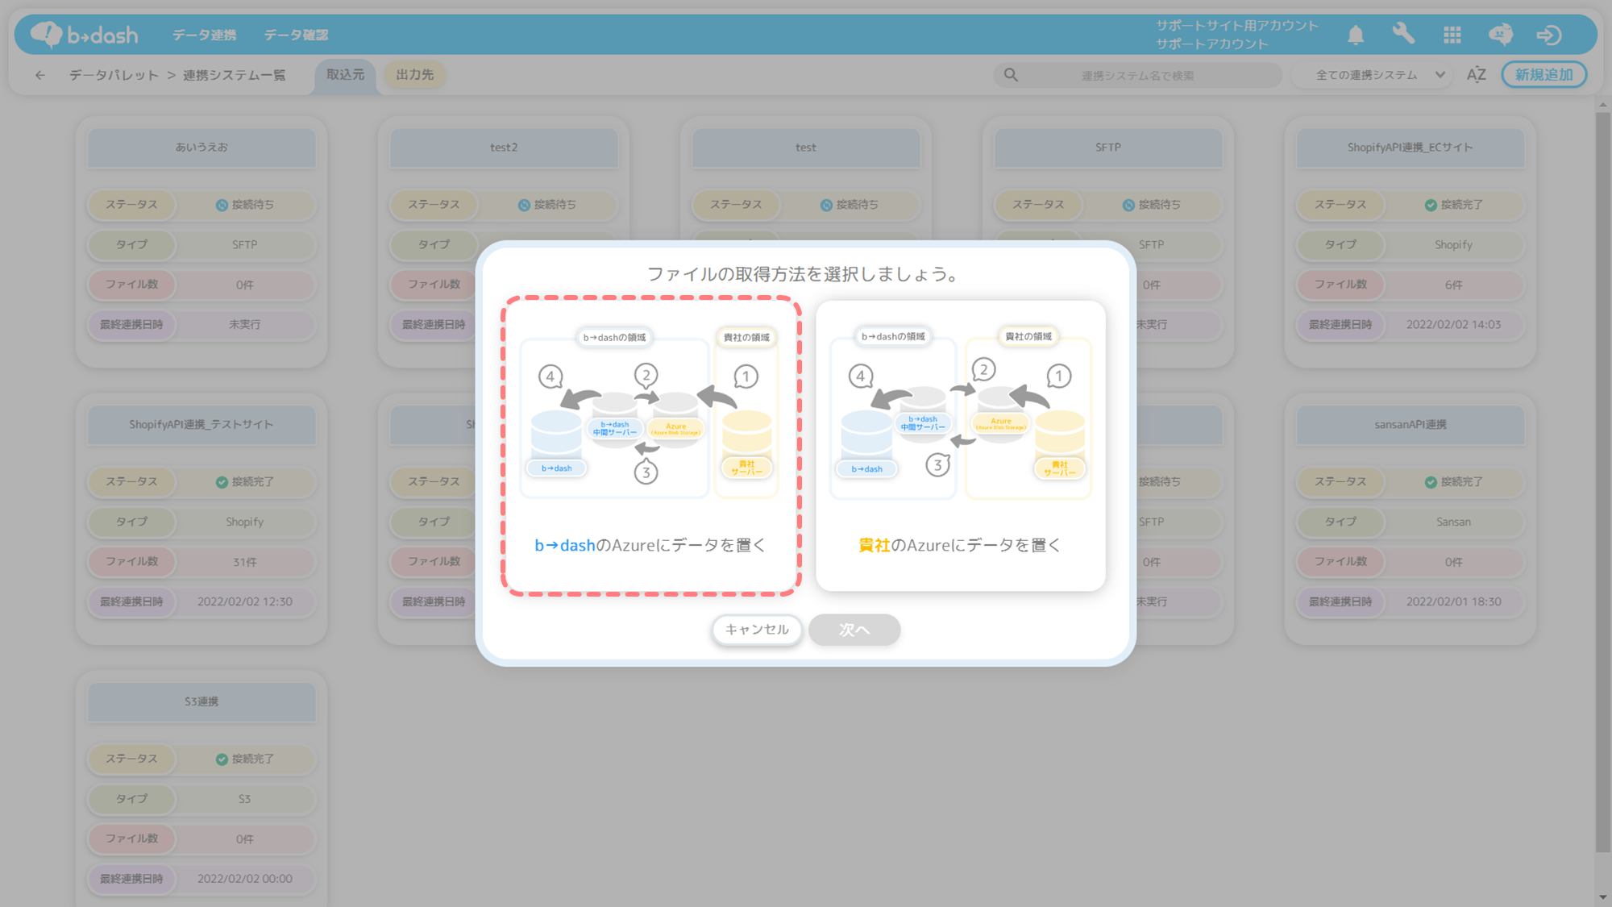Switch to the 取込元 tab
The height and width of the screenshot is (907, 1612).
(x=345, y=75)
